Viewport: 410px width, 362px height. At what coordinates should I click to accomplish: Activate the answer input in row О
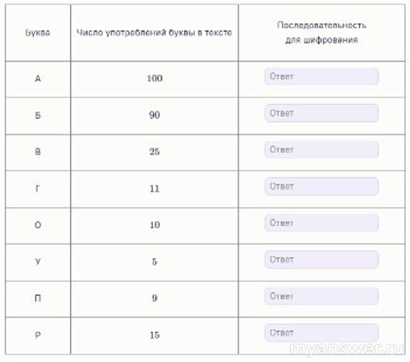click(x=321, y=223)
